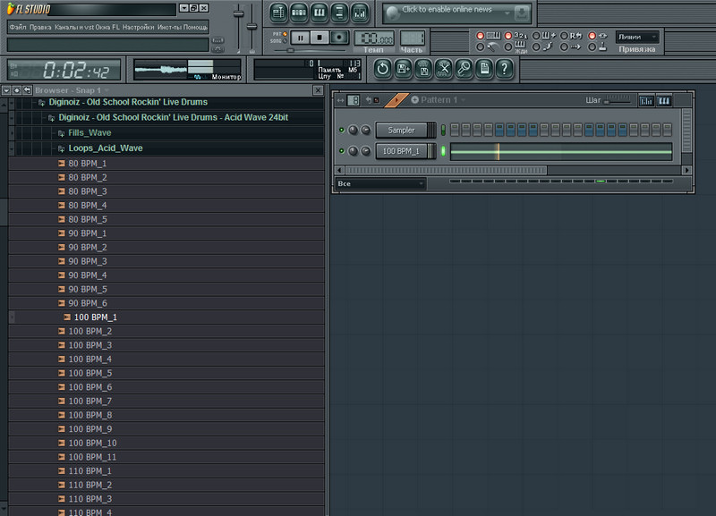Open the mixer window icon
Image resolution: width=716 pixels, height=516 pixels.
click(x=360, y=13)
